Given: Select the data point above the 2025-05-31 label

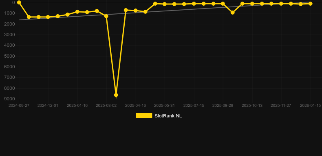Looking at the screenshot, I should point(165,4).
